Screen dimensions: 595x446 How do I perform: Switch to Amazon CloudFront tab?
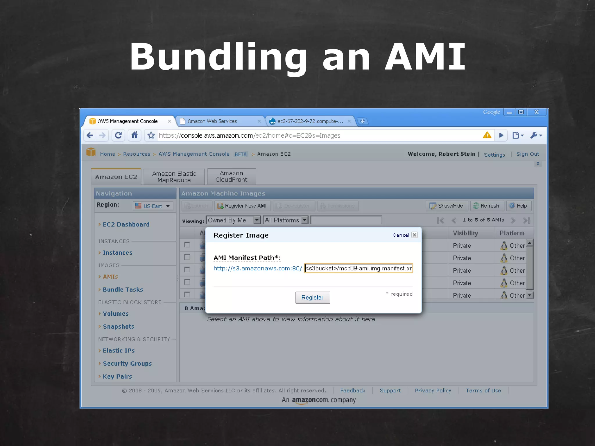232,177
